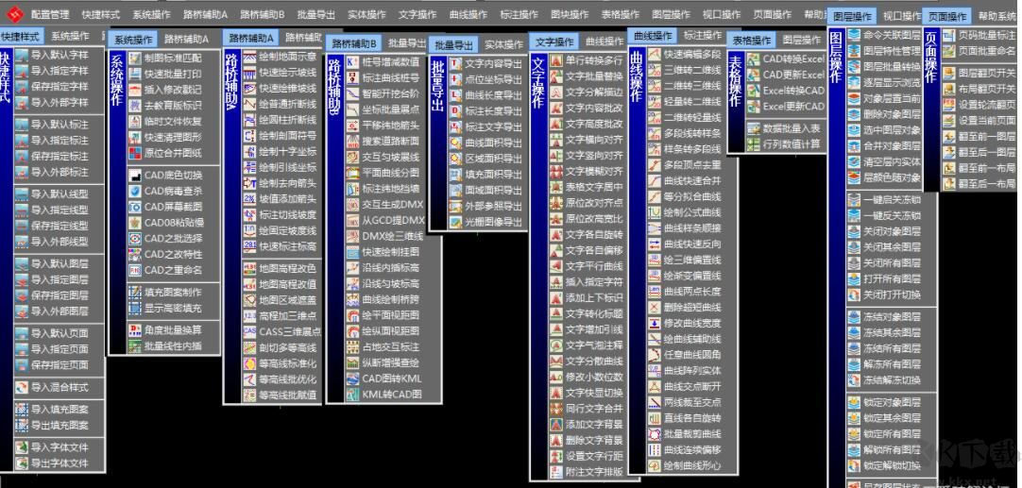Open the 图块操作 menu in top bar
The height and width of the screenshot is (488, 1022).
click(x=569, y=14)
